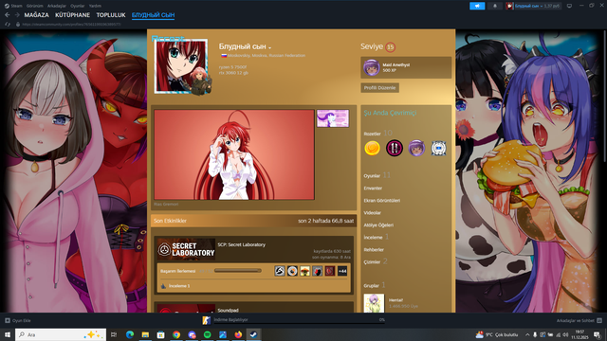Click the padlock icon beside the URL
607x341 pixels.
(18, 25)
